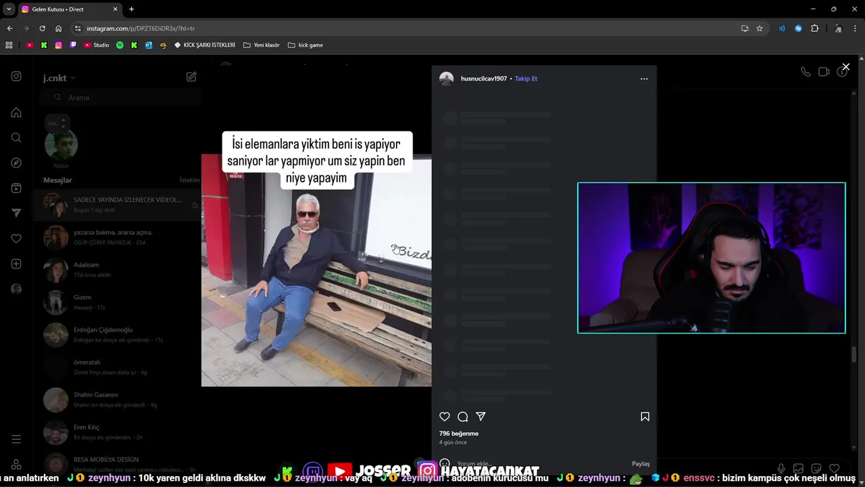Screen dimensions: 865x487
Task: Start audio call with phone icon
Action: pyautogui.click(x=806, y=72)
